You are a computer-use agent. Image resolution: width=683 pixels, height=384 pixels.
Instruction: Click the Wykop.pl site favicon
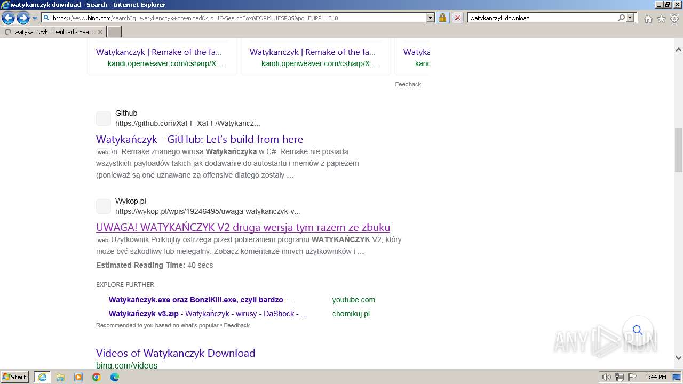click(104, 206)
